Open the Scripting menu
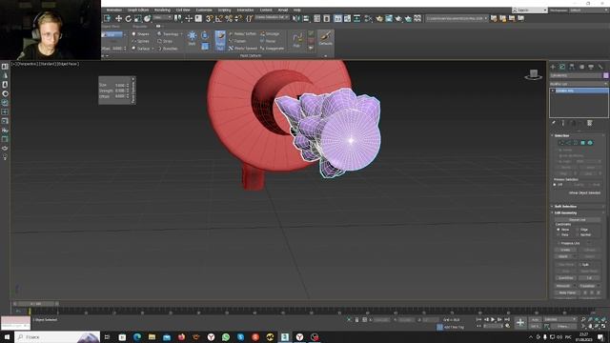 tap(224, 10)
